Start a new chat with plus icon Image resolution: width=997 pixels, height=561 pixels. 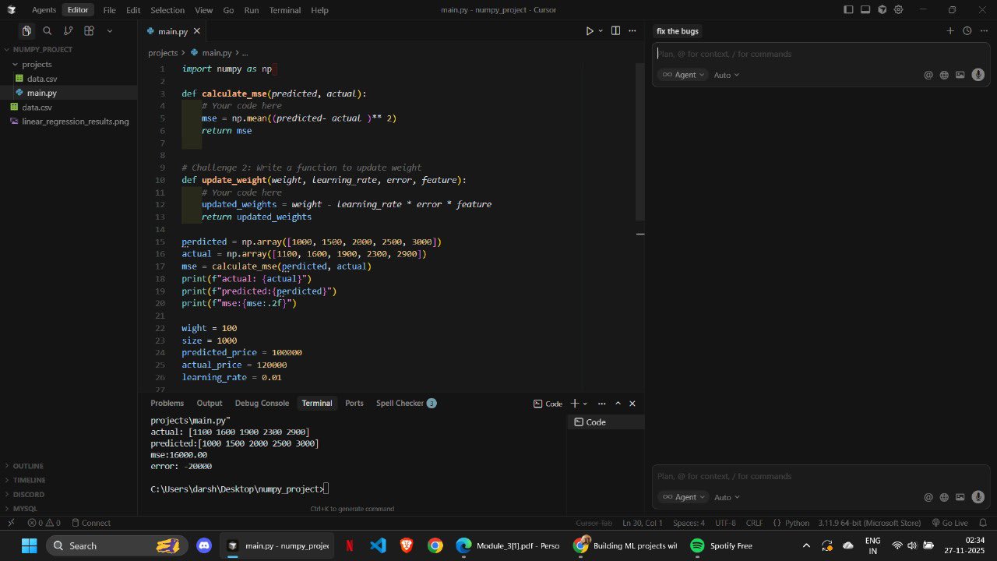949,31
